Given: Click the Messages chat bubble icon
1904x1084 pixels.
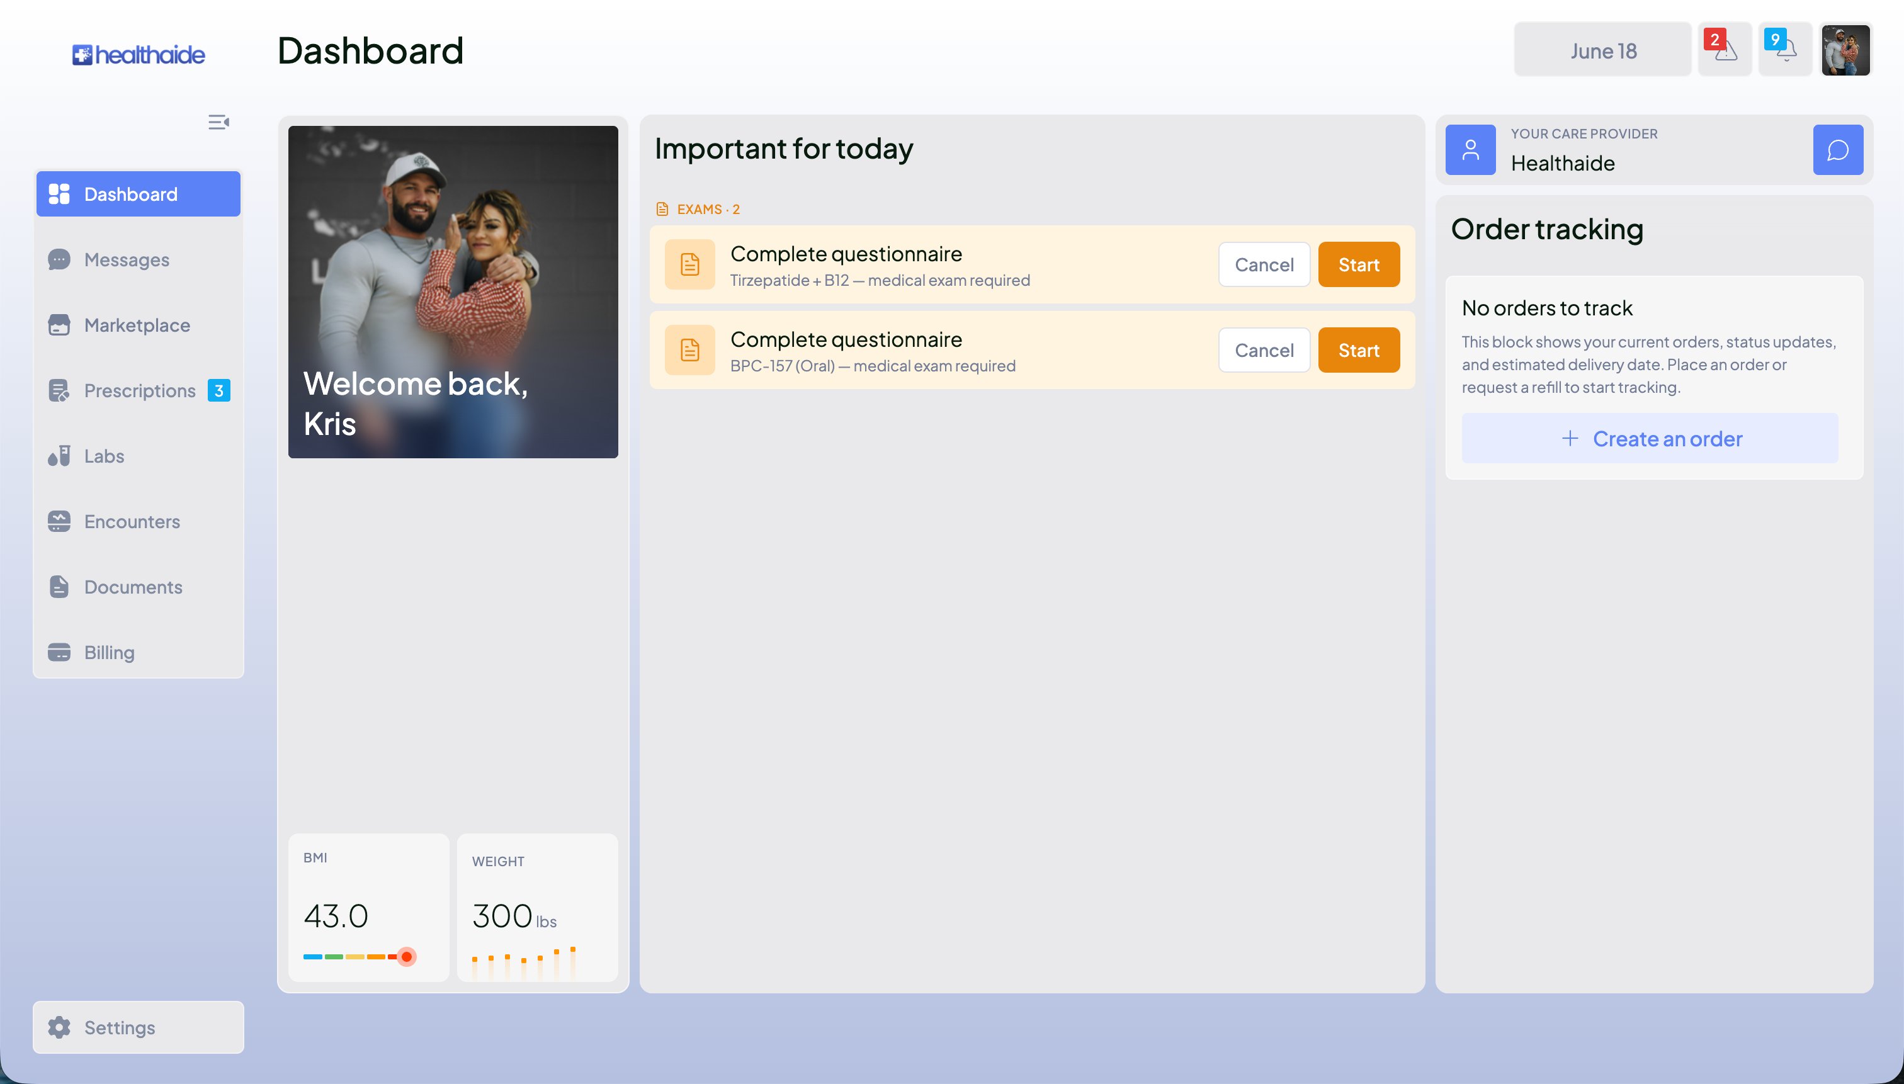Looking at the screenshot, I should click(59, 260).
